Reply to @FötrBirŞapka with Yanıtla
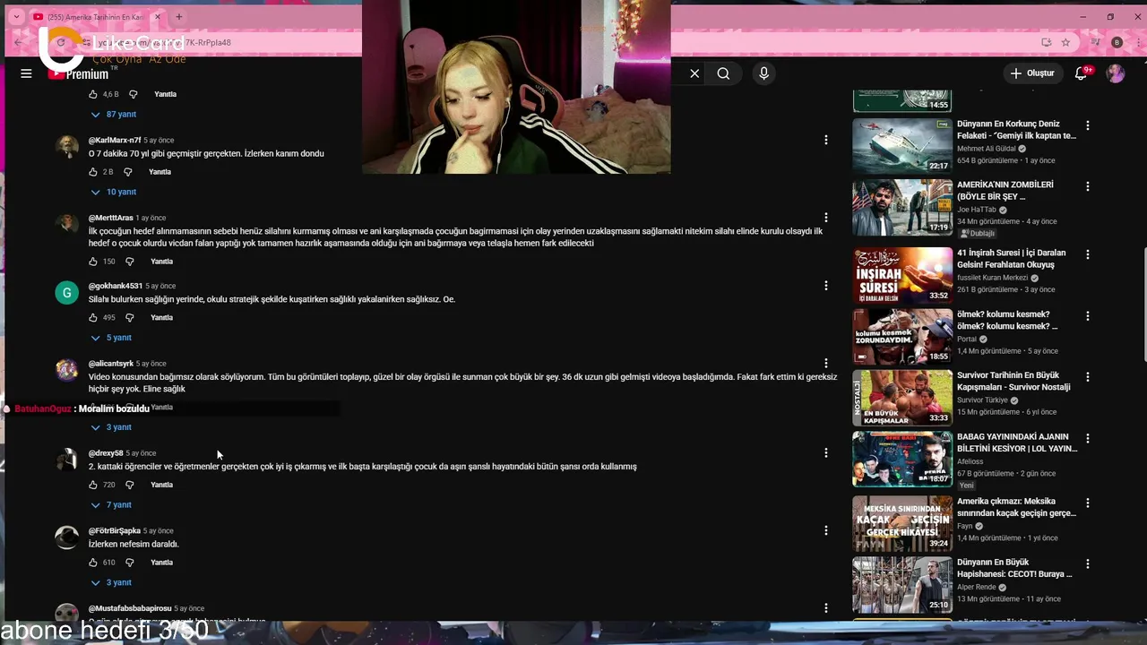This screenshot has width=1147, height=645. pyautogui.click(x=161, y=563)
